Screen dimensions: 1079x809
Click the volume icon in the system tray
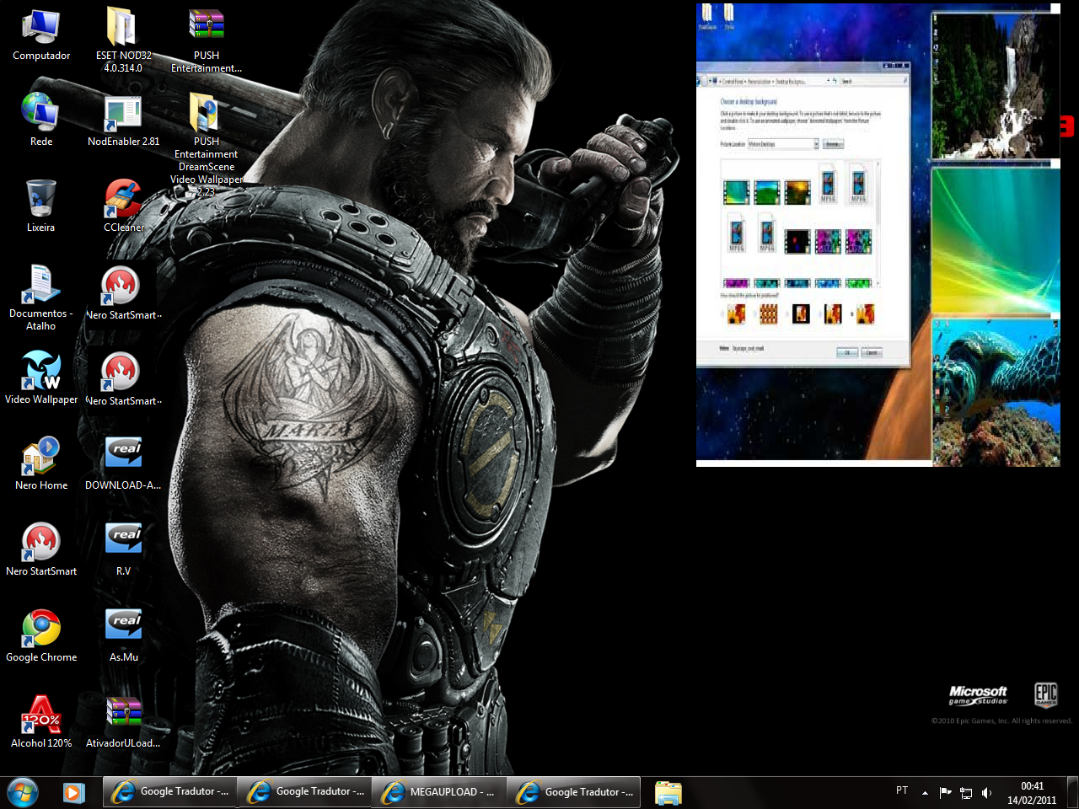coord(986,792)
